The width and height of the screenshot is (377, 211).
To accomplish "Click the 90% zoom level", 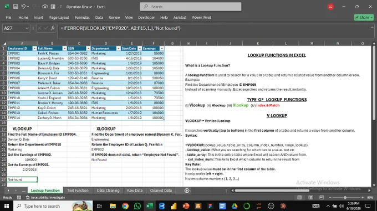I will 370,198.
